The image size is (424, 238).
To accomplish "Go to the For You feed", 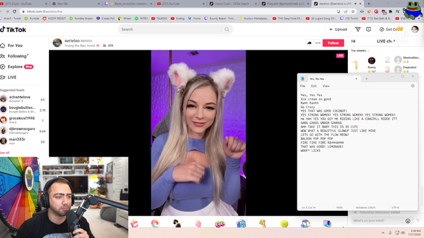I will pos(12,46).
